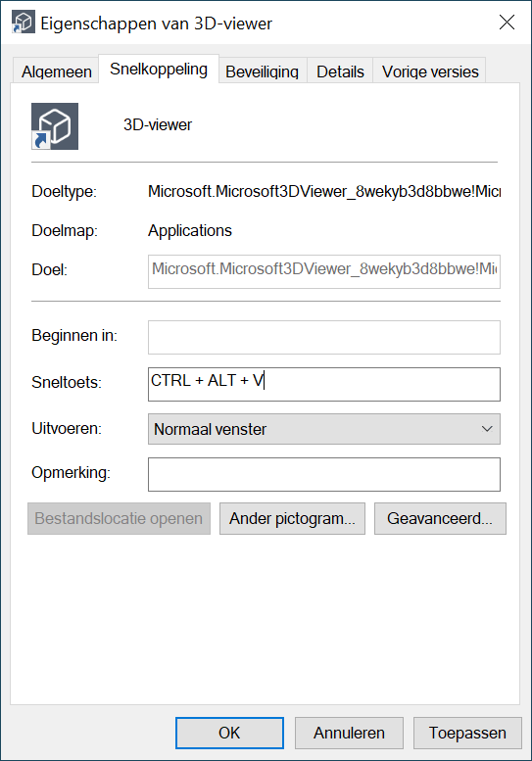Image resolution: width=532 pixels, height=761 pixels.
Task: Close the Eigenschappen dialog window
Action: (x=507, y=23)
